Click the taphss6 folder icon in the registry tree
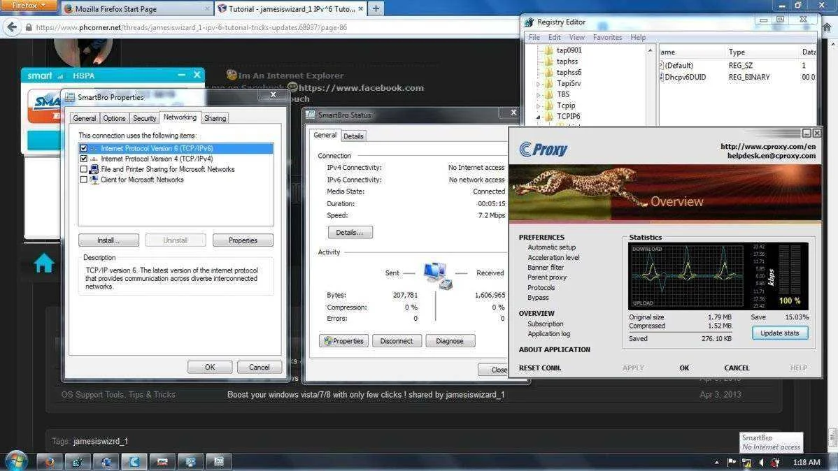This screenshot has height=471, width=838. (548, 73)
